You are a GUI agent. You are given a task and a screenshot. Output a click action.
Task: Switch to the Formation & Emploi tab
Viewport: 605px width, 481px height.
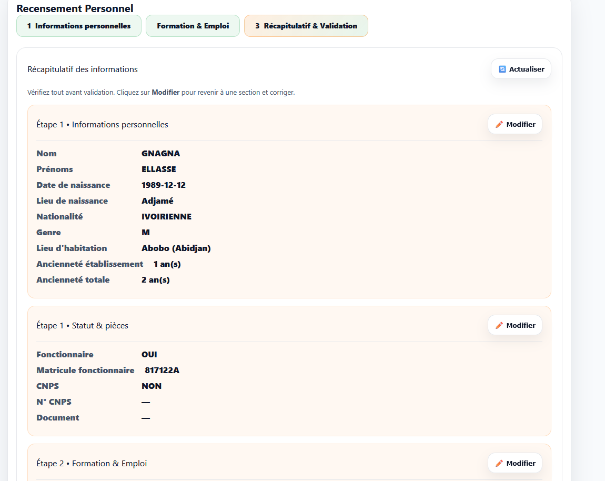(193, 26)
